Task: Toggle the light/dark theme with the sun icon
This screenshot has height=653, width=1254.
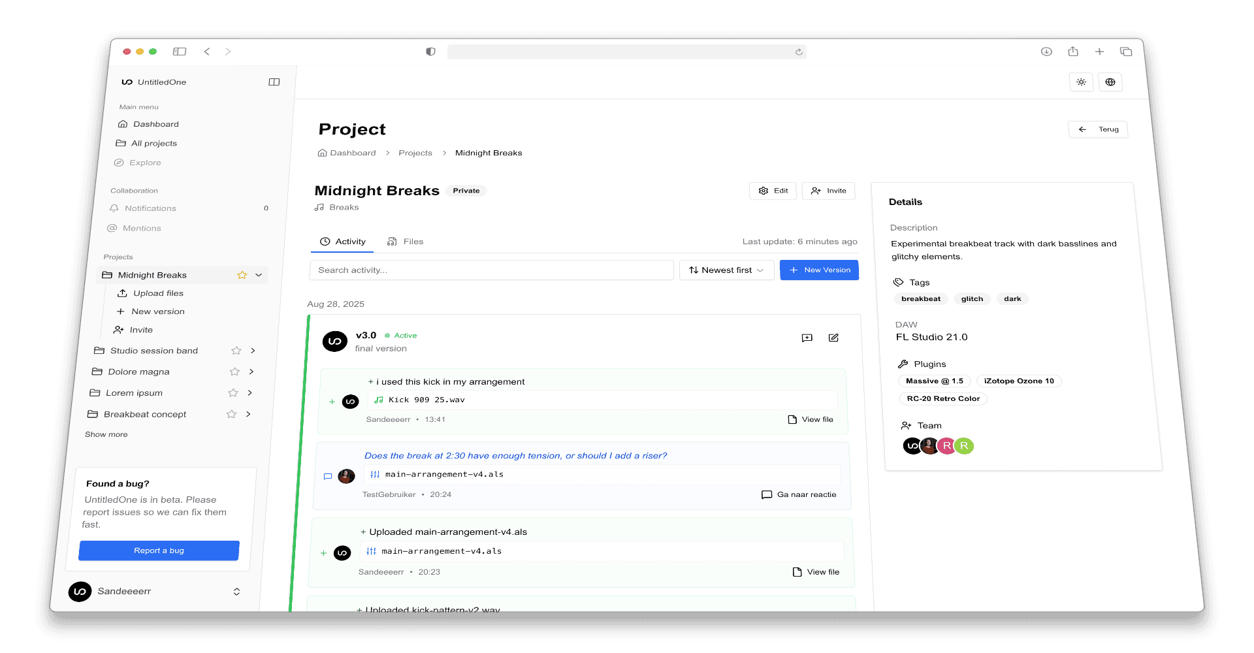Action: (x=1081, y=82)
